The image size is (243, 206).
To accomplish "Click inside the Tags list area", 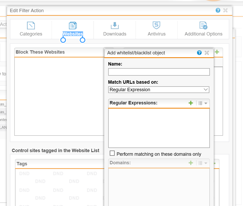I will [x=59, y=187].
